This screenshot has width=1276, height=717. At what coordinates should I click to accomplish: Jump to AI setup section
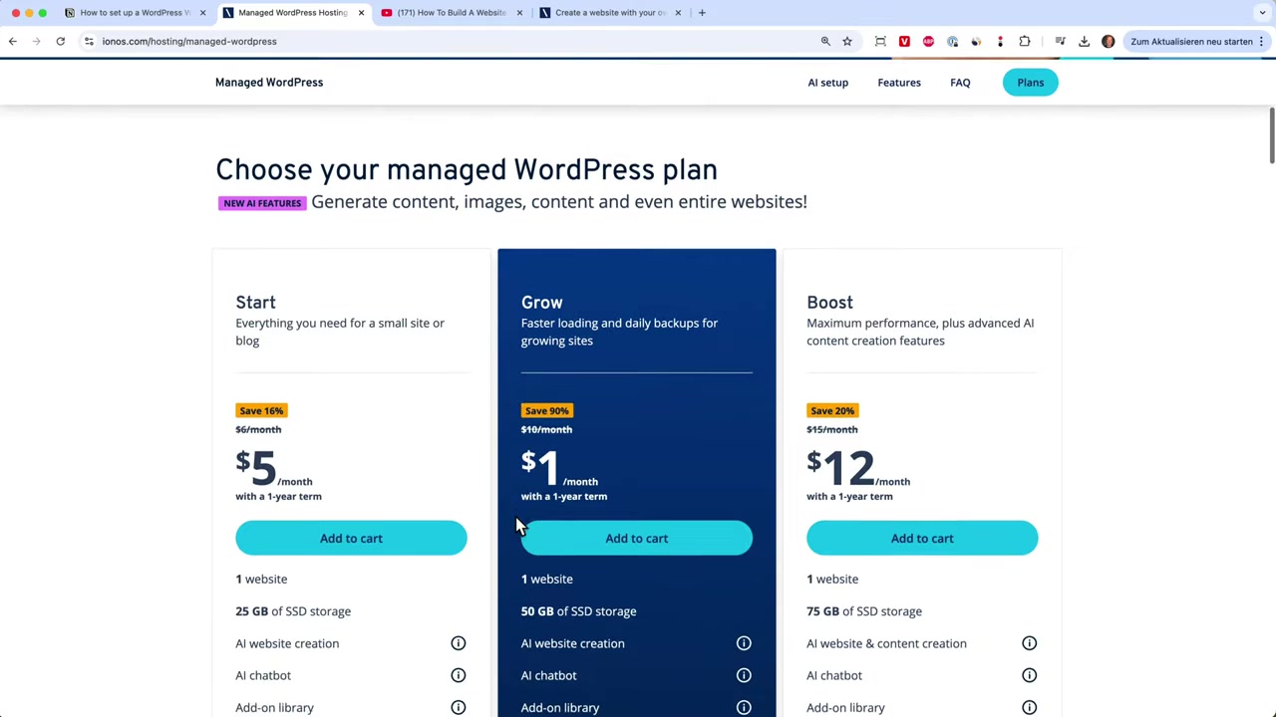click(827, 83)
